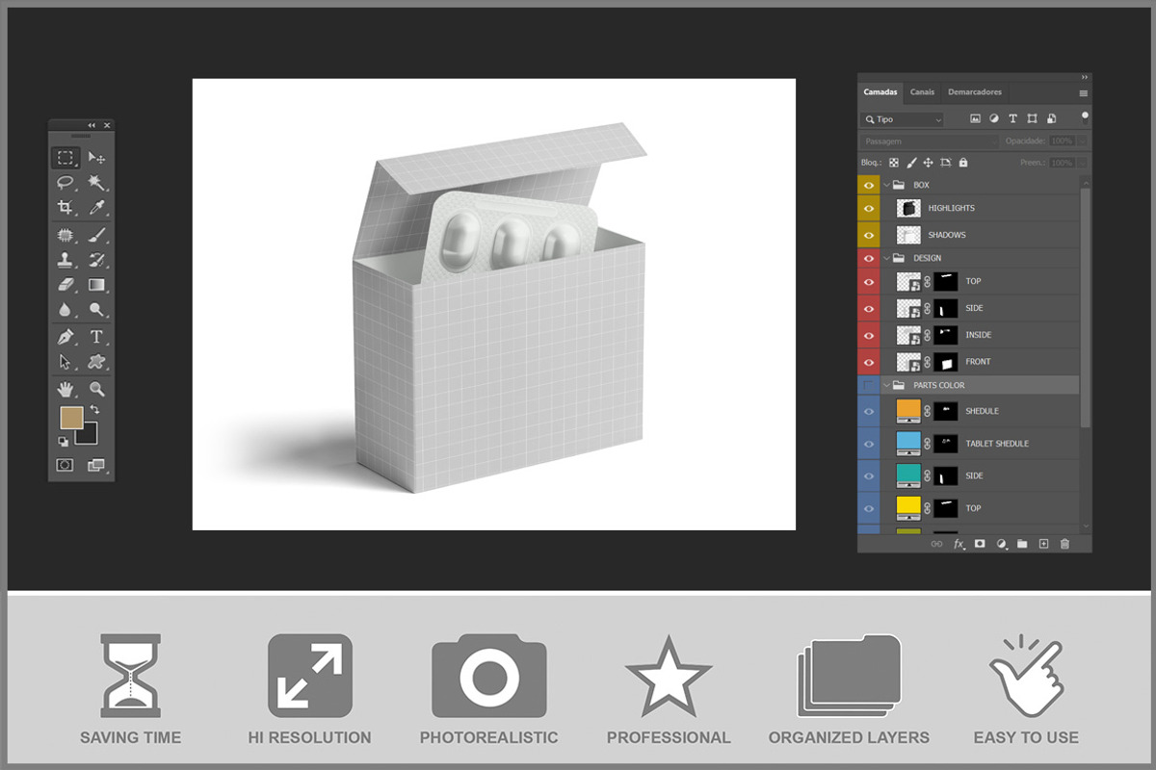The width and height of the screenshot is (1156, 770).
Task: Create a new layer
Action: coord(1043,544)
